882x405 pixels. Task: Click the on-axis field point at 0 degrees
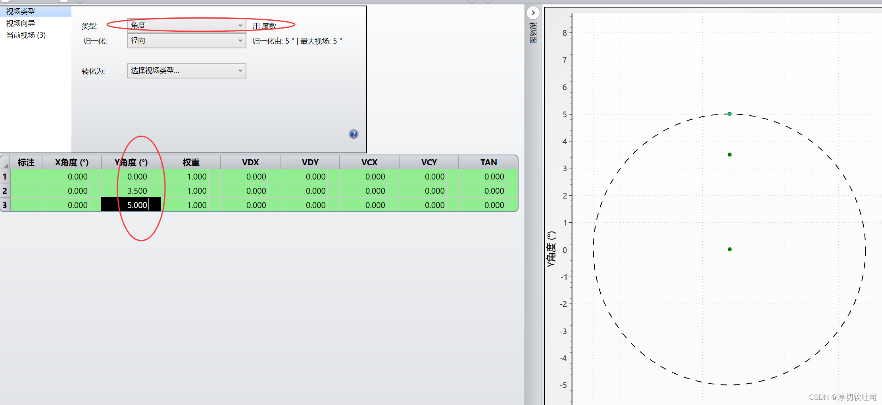point(730,249)
